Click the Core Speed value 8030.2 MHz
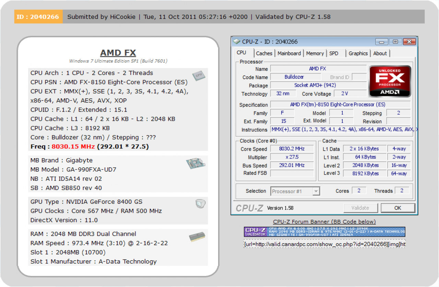The width and height of the screenshot is (439, 287). click(x=292, y=149)
